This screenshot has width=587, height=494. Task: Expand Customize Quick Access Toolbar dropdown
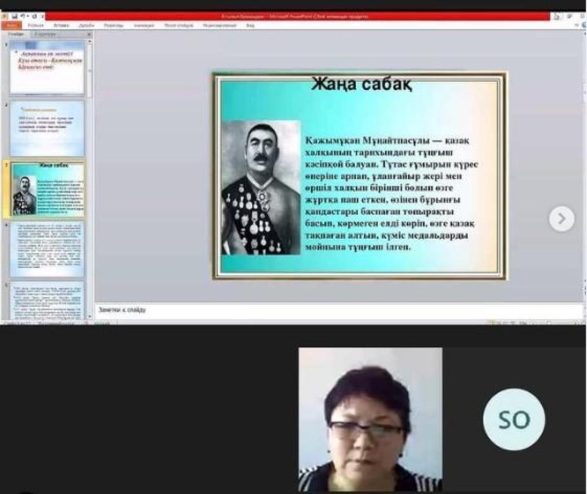coord(42,17)
